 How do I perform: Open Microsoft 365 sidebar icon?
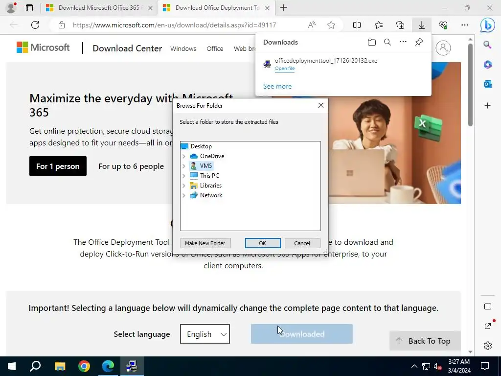(488, 65)
